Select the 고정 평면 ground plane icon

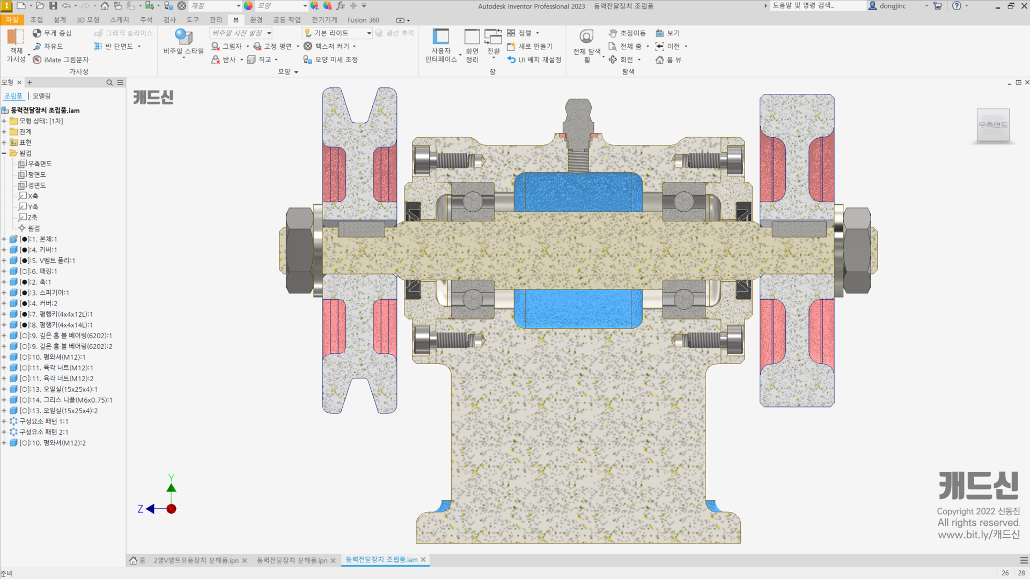coord(257,47)
